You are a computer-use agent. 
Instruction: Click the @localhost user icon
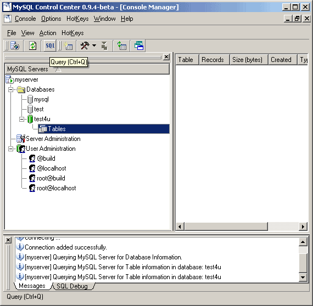32,168
